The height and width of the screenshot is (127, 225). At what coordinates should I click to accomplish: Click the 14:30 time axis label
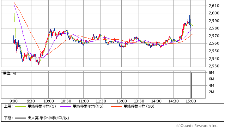174,101
